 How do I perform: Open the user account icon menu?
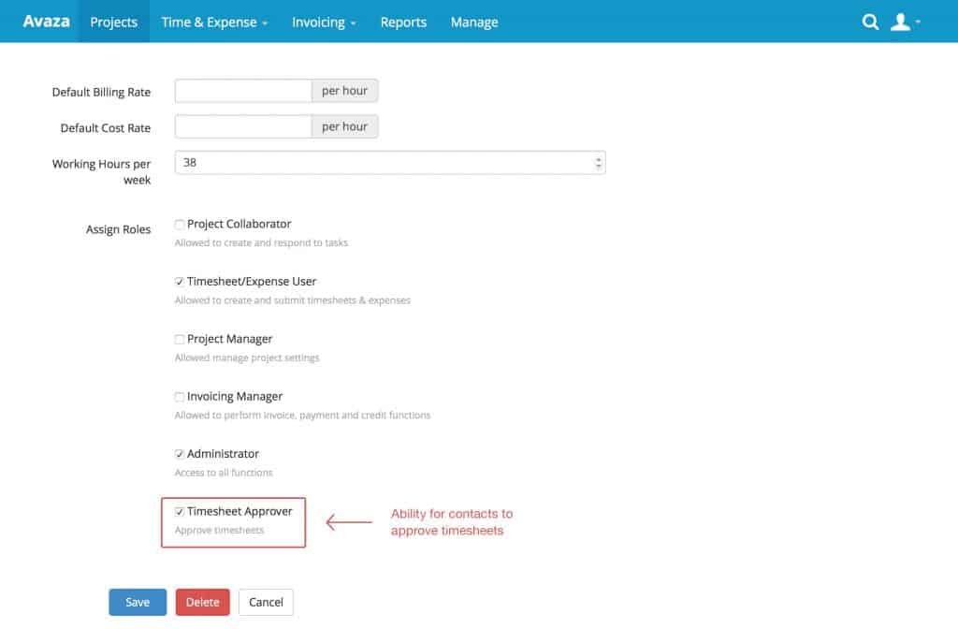(x=901, y=21)
